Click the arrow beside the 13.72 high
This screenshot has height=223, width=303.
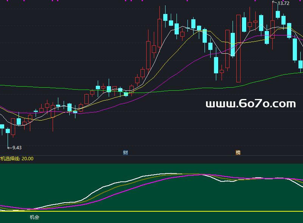(x=275, y=3)
